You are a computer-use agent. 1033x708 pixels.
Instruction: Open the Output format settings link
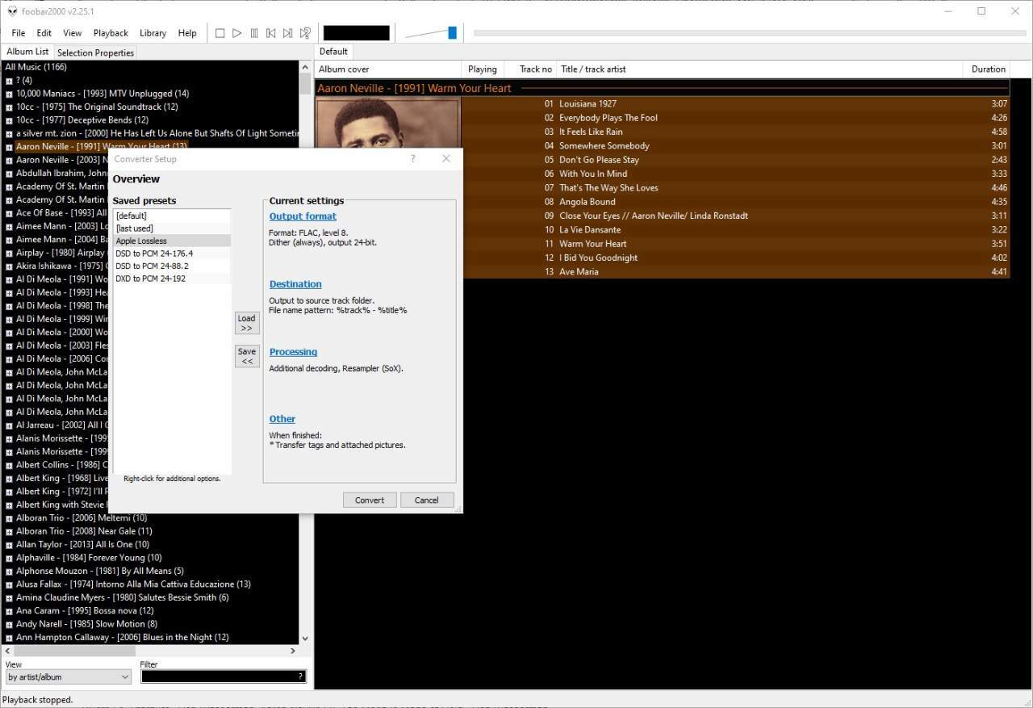point(303,216)
